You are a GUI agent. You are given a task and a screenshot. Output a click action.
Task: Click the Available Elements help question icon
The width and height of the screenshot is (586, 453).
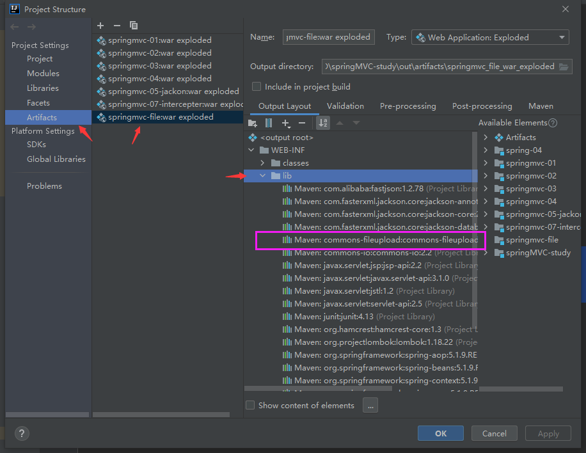tap(553, 123)
